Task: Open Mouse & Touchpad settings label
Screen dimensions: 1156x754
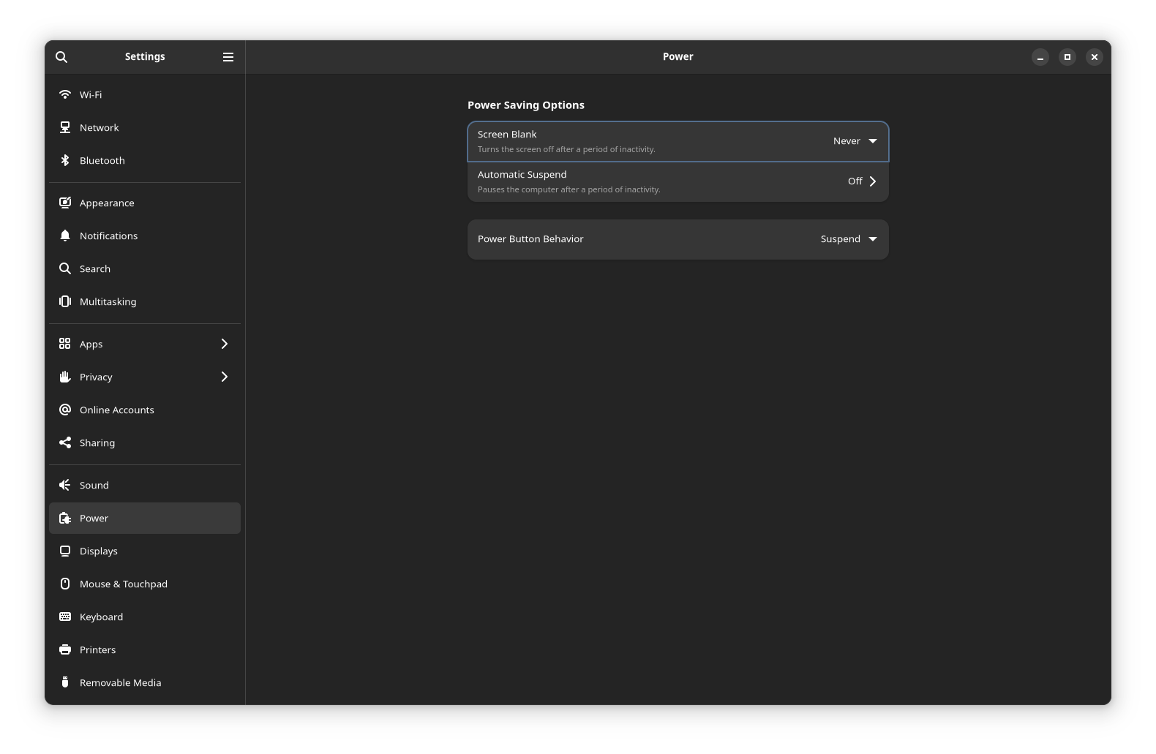Action: 124,584
